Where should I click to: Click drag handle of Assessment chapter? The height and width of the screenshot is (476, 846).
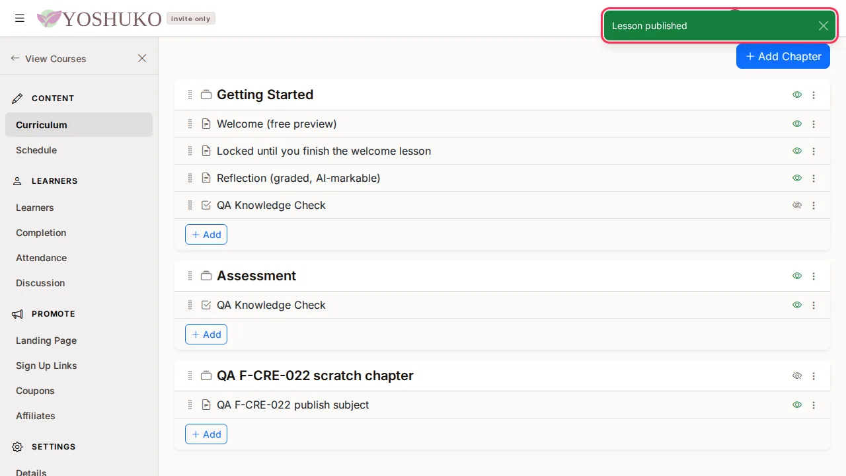(190, 276)
